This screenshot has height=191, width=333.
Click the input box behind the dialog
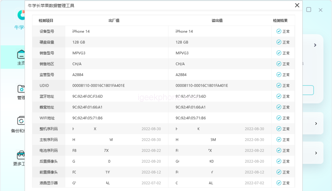coord(308,90)
